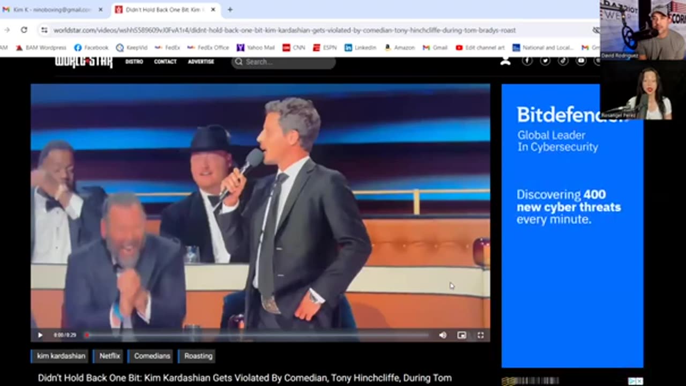
Task: Open the BAM Wordpress bookmark
Action: (41, 48)
